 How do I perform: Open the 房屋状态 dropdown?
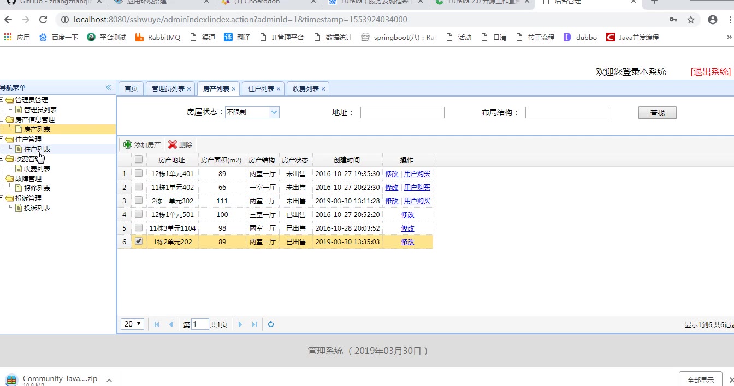point(252,112)
